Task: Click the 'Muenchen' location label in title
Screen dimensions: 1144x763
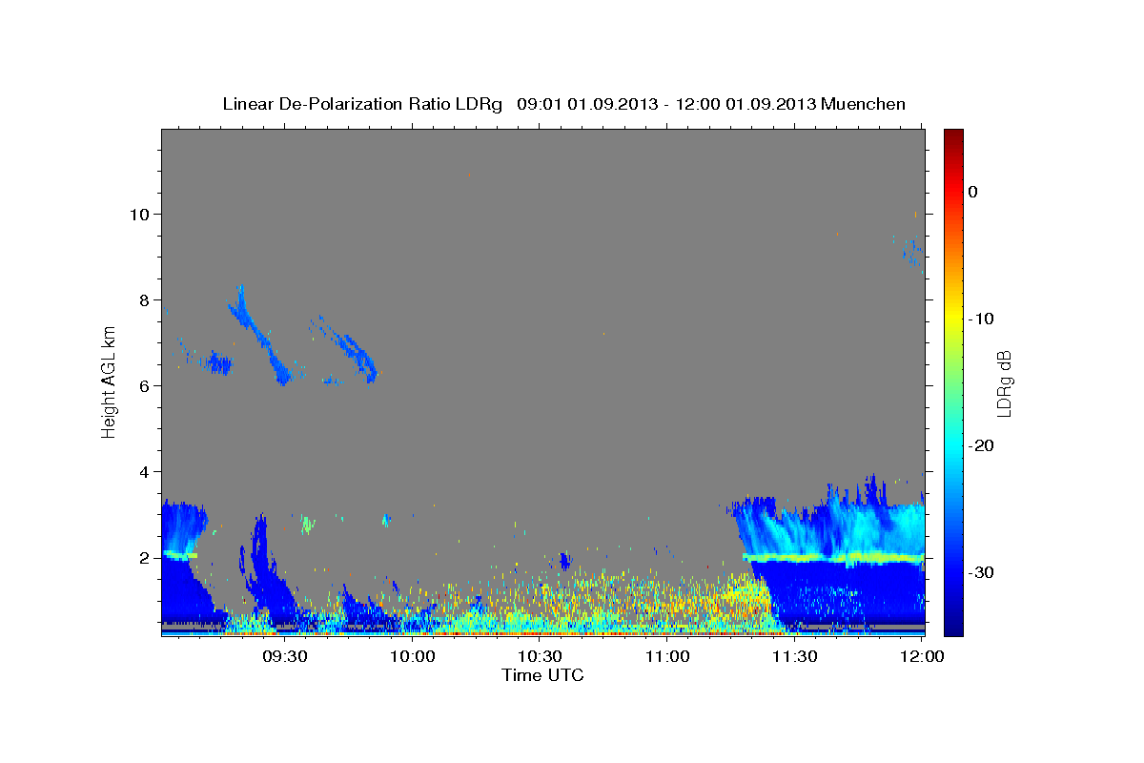Action: pos(864,104)
